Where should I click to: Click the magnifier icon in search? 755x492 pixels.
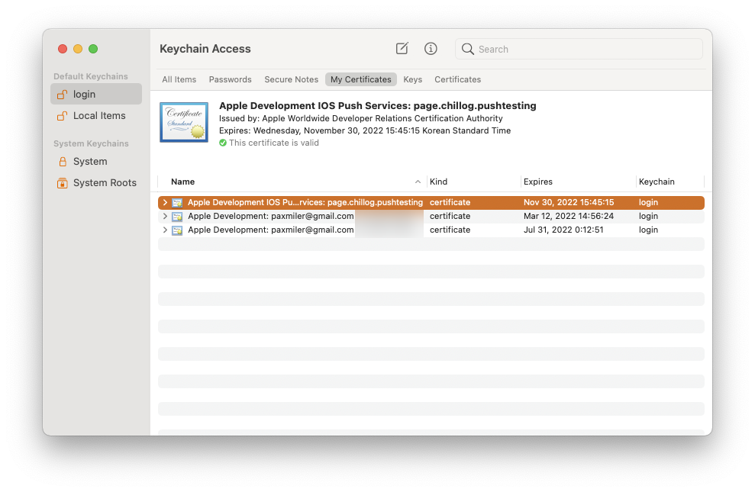[x=467, y=49]
